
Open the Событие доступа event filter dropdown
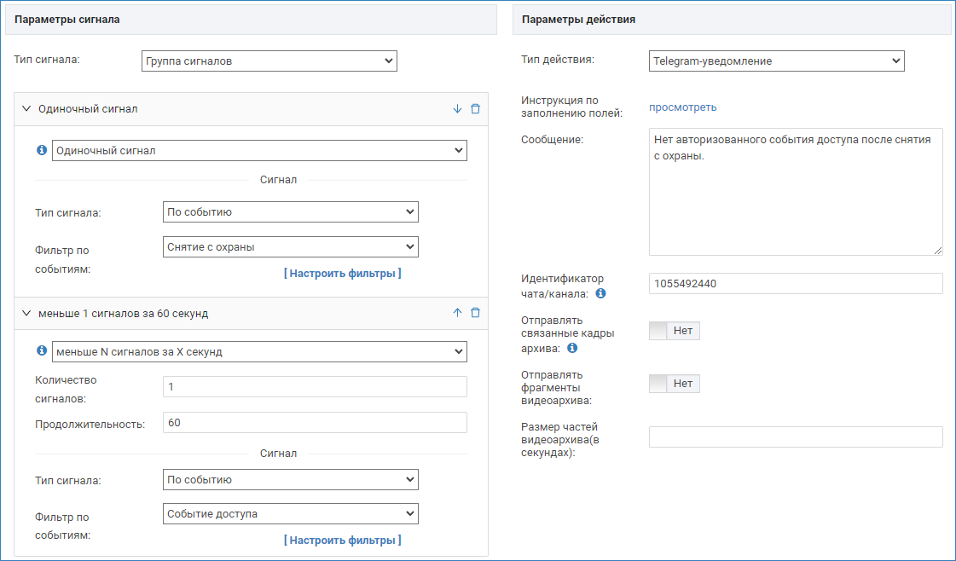tap(290, 513)
